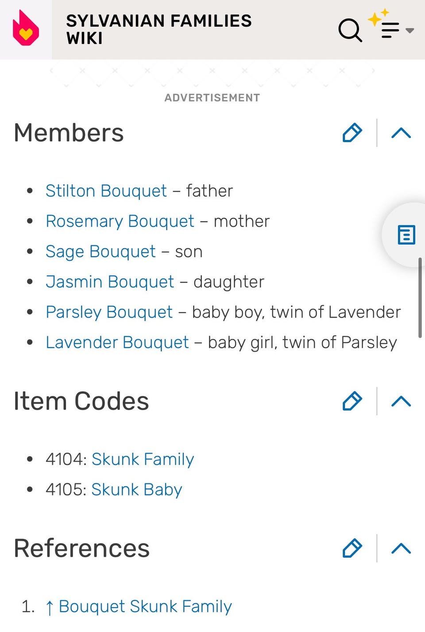Open Rosemary Bouquet page link
The height and width of the screenshot is (632, 425).
[120, 221]
